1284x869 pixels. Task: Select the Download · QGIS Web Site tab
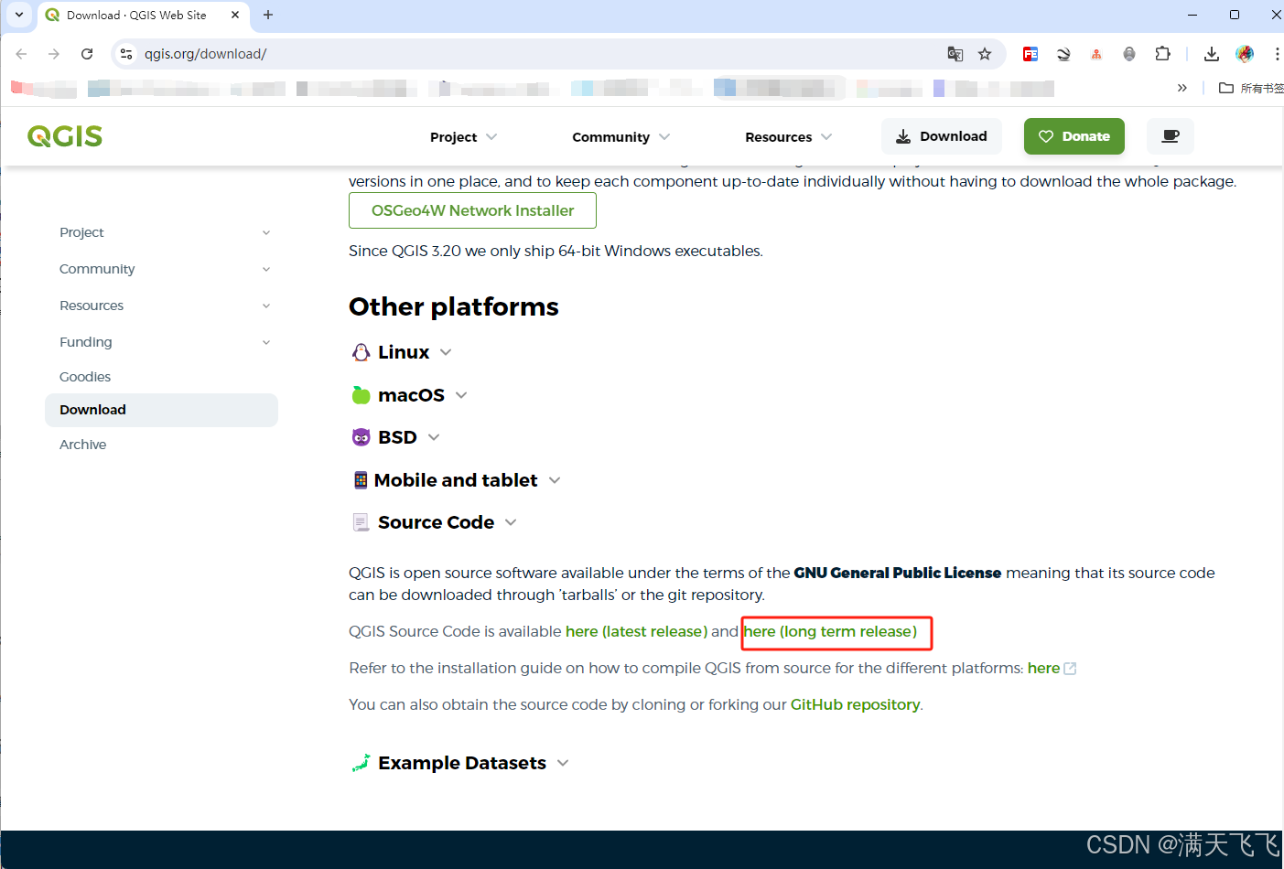tap(143, 16)
